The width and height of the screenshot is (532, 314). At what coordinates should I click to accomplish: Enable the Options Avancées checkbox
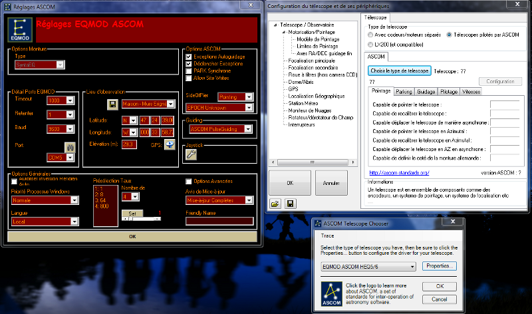coord(189,181)
